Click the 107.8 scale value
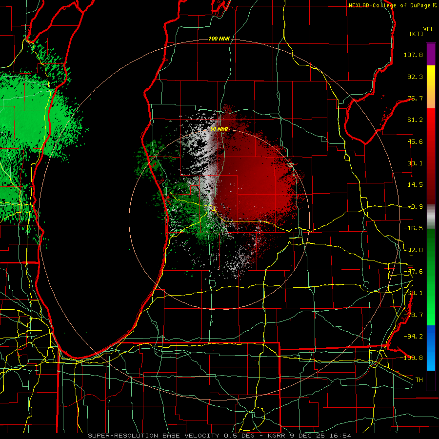Viewport: 439px width, 439px height. [x=413, y=55]
